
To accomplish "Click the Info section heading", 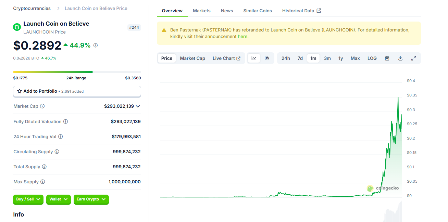I will [x=18, y=214].
